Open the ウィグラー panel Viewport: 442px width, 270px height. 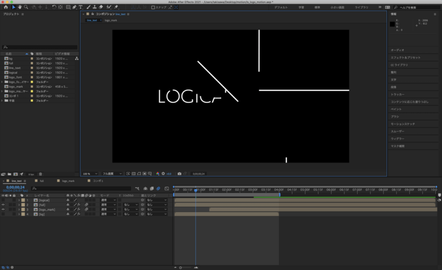tap(397, 139)
